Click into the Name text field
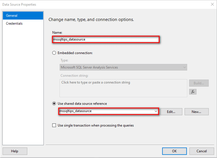This screenshot has width=217, height=158. [x=106, y=39]
